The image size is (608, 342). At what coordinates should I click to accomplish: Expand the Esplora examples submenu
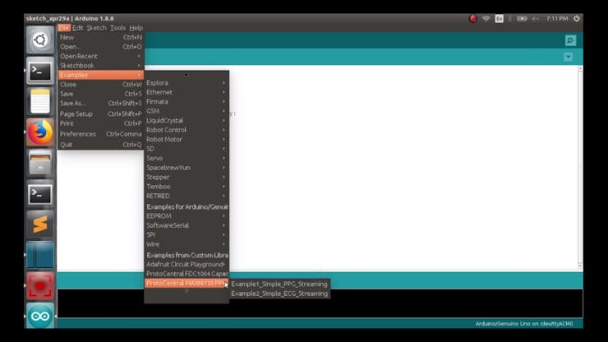point(187,83)
